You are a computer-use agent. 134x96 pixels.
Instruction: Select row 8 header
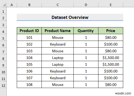(3, 58)
